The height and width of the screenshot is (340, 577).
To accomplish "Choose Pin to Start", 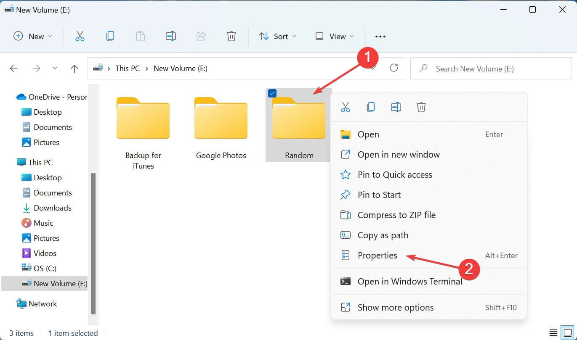I will 429,195.
